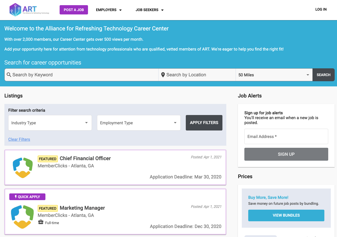The image size is (337, 237).
Task: Click VIEW BUNDLES under Prices
Action: click(286, 215)
